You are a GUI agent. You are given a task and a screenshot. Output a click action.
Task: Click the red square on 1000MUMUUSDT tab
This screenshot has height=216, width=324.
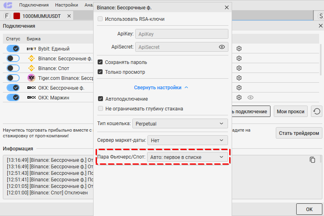tap(17, 16)
